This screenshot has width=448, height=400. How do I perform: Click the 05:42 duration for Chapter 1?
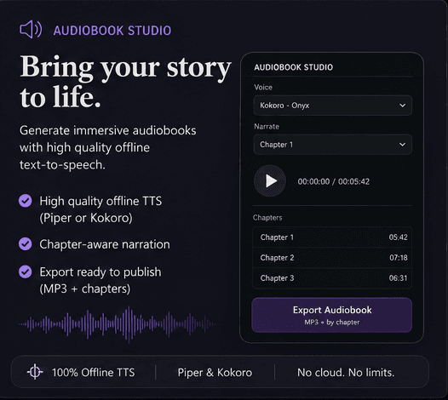398,237
